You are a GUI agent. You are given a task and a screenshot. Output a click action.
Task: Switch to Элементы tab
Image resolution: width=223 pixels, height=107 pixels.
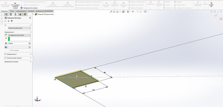click(4, 11)
